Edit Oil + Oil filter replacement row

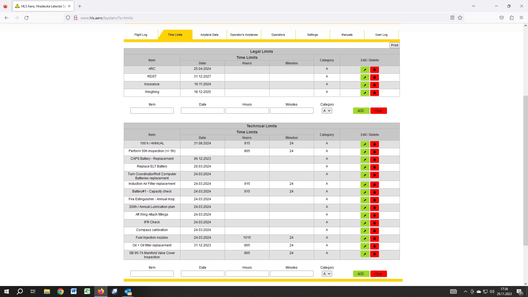[365, 246]
